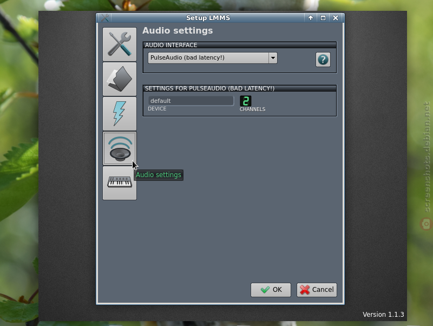Click the 'DEVICE' label
The height and width of the screenshot is (326, 433).
[157, 109]
